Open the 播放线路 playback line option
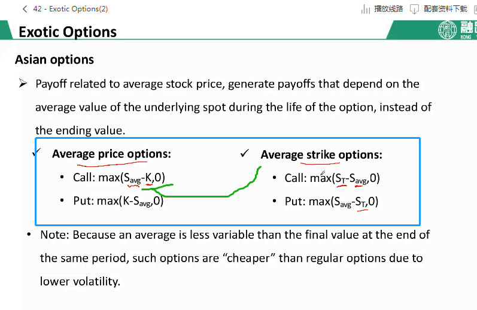The width and height of the screenshot is (477, 310). tap(388, 9)
